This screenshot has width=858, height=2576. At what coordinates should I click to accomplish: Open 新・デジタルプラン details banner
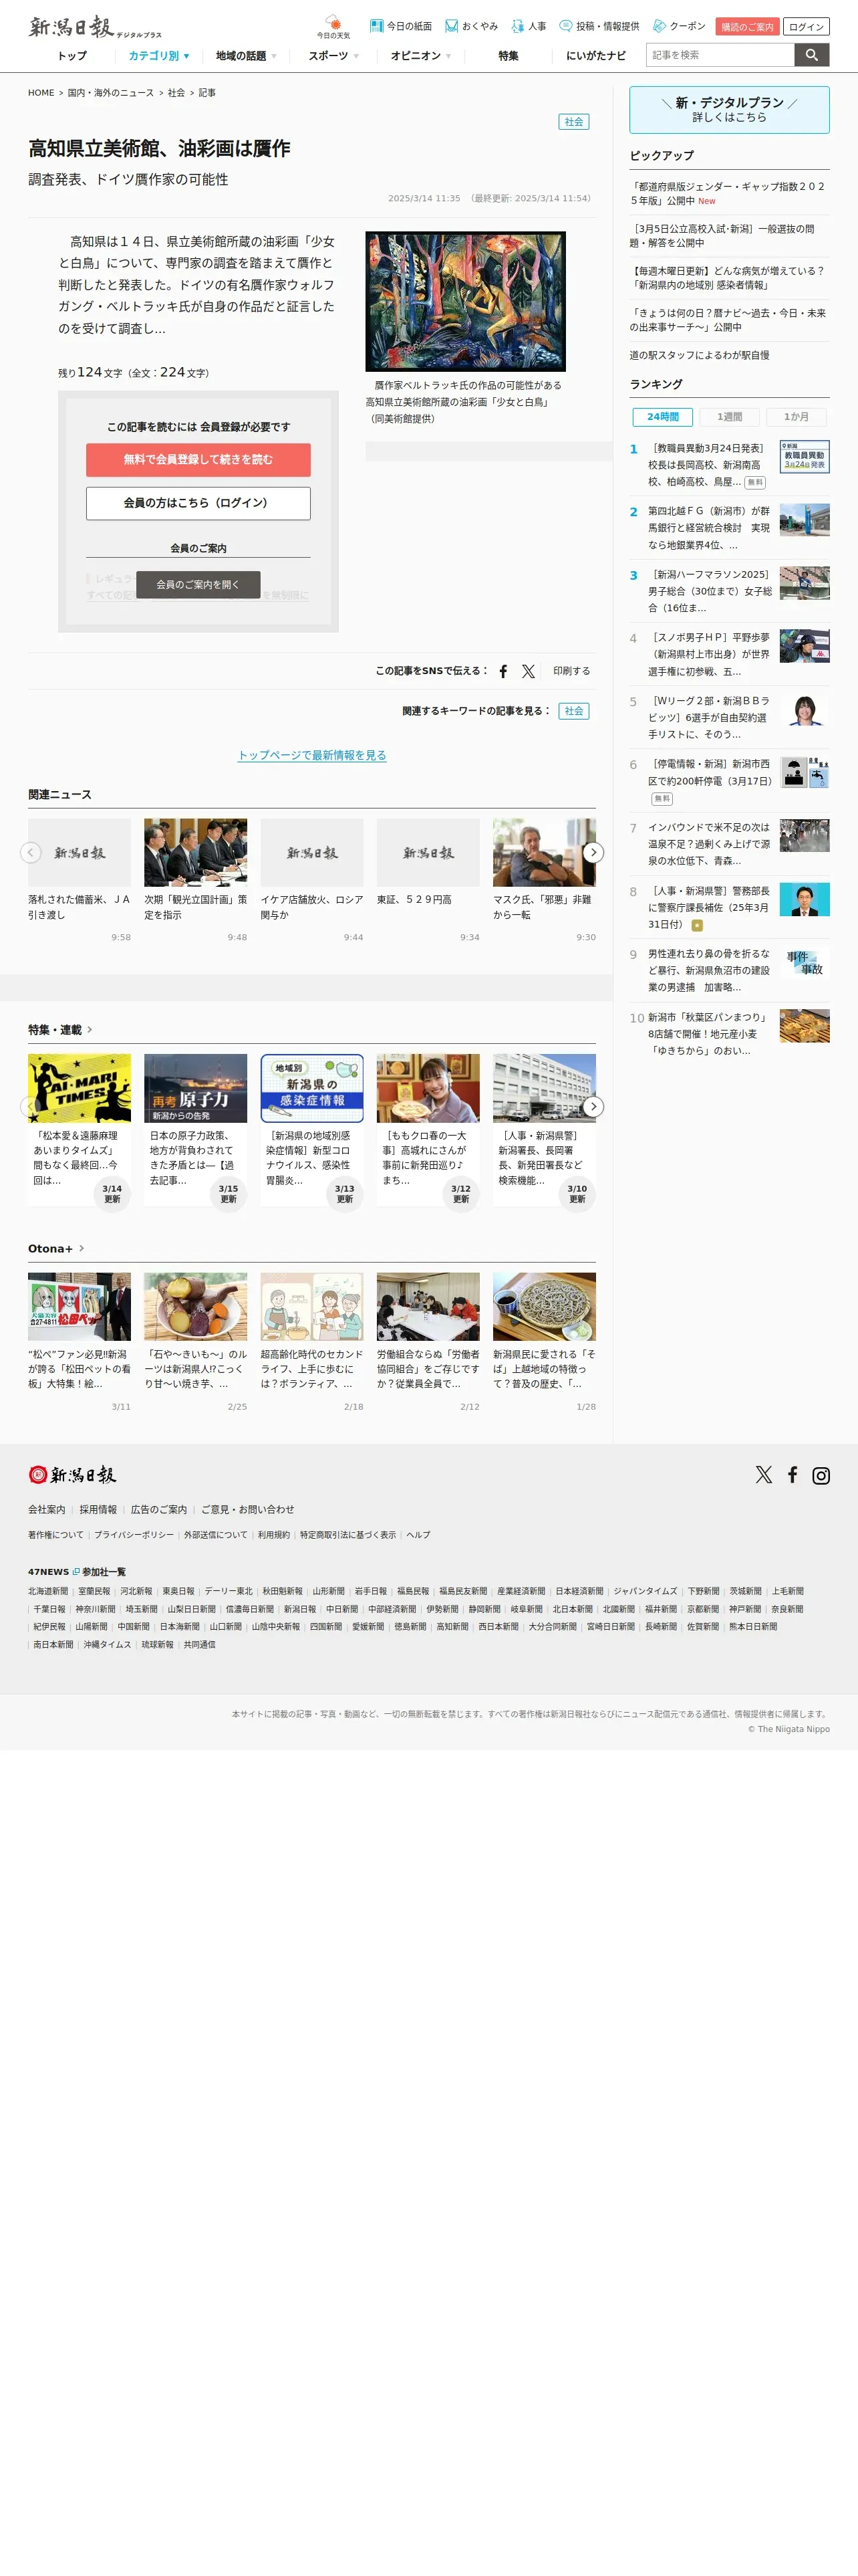(x=729, y=110)
